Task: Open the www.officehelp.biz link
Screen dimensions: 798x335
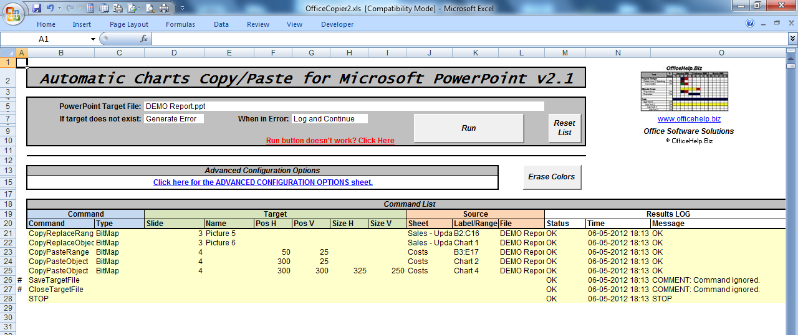Action: (689, 119)
